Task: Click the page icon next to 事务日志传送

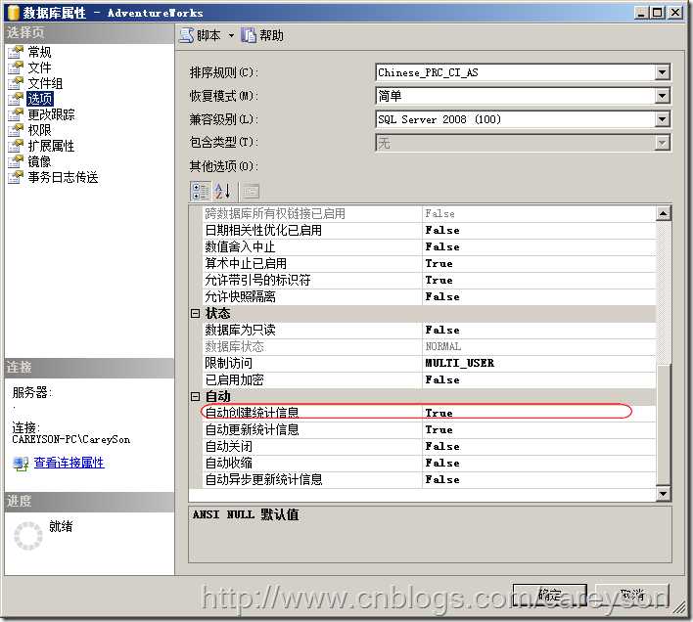Action: (x=16, y=177)
